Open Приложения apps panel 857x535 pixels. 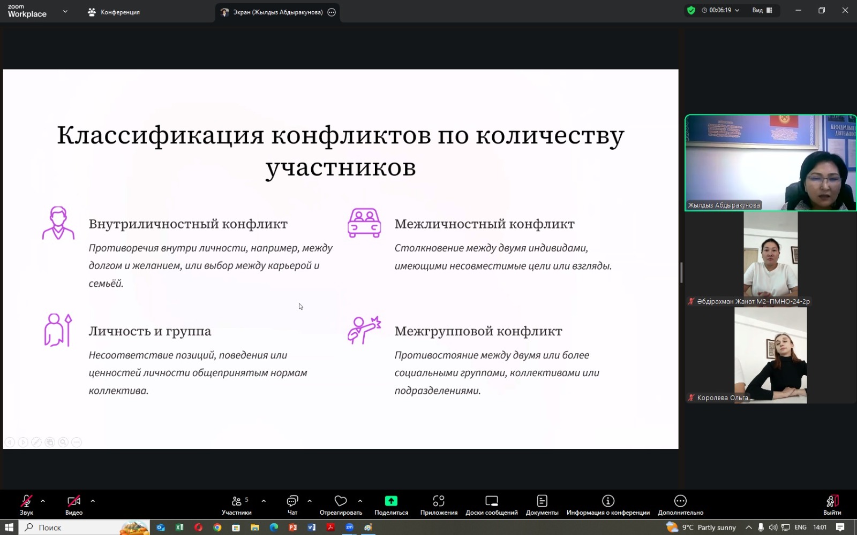(x=439, y=504)
